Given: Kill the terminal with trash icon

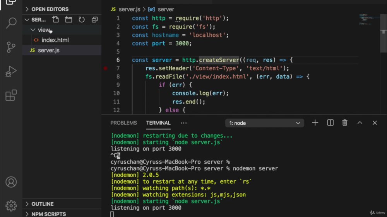Looking at the screenshot, I should pos(345,123).
